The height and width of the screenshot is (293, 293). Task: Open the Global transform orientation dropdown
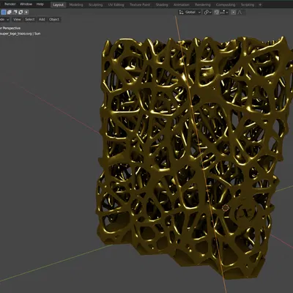coord(190,12)
